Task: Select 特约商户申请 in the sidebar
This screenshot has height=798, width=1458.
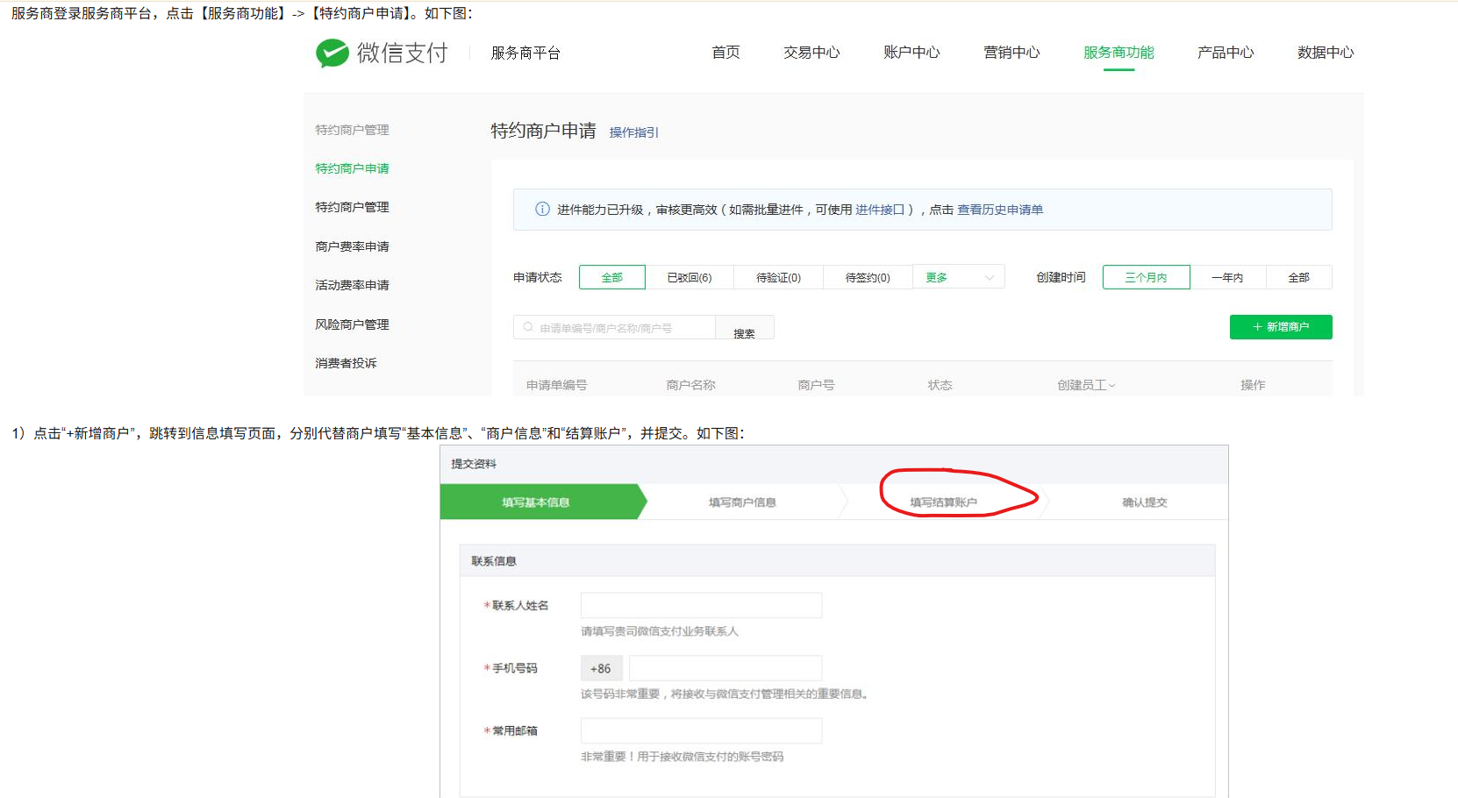Action: point(352,168)
